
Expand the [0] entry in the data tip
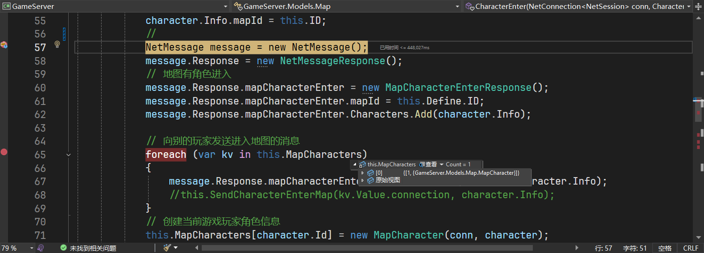pyautogui.click(x=363, y=173)
